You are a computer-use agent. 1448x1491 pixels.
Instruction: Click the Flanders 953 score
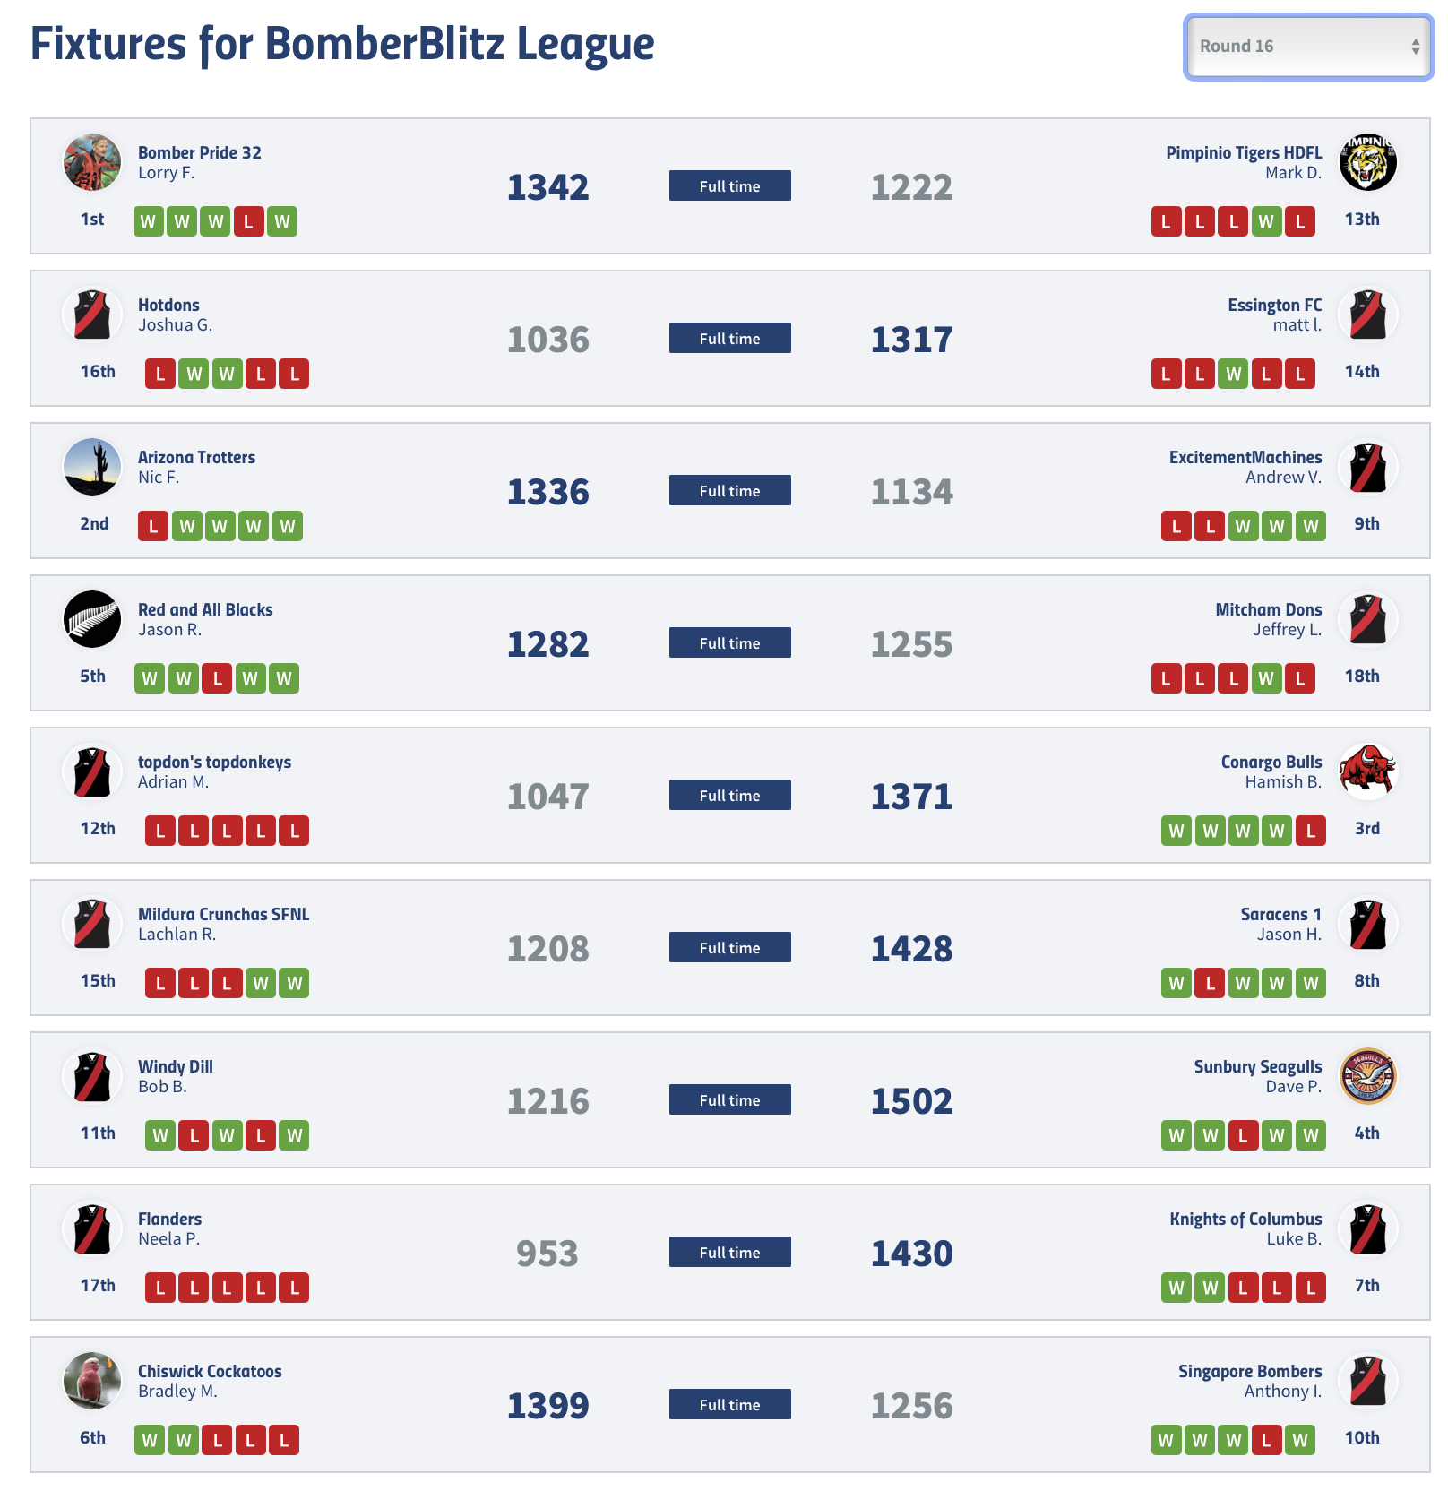point(547,1253)
